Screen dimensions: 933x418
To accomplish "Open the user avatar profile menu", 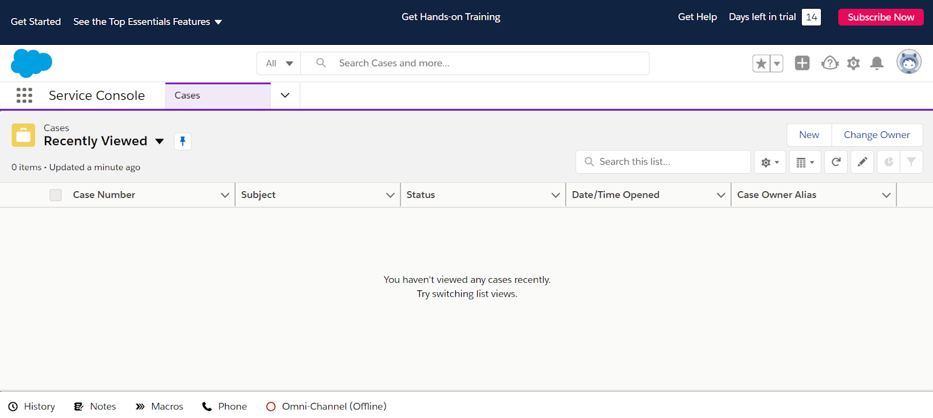I will point(909,62).
